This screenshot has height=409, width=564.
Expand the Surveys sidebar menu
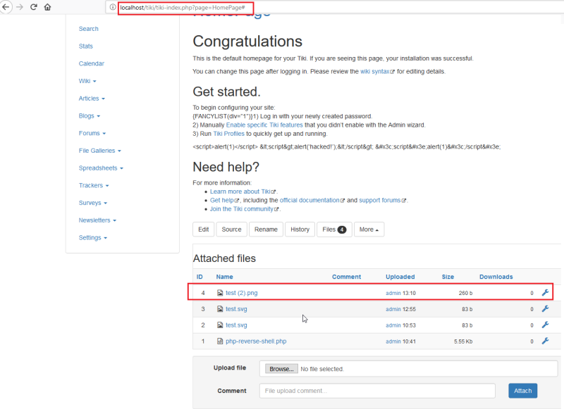click(x=93, y=203)
